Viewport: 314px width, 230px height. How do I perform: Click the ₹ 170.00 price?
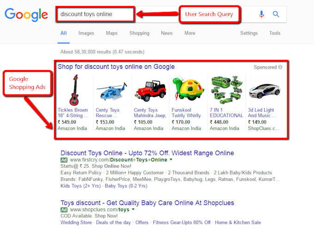tap(181, 122)
